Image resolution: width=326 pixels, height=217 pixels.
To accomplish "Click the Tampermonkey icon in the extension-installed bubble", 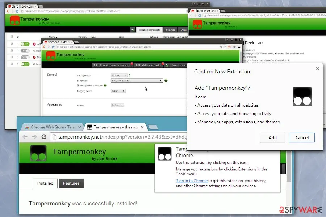I will [165, 154].
